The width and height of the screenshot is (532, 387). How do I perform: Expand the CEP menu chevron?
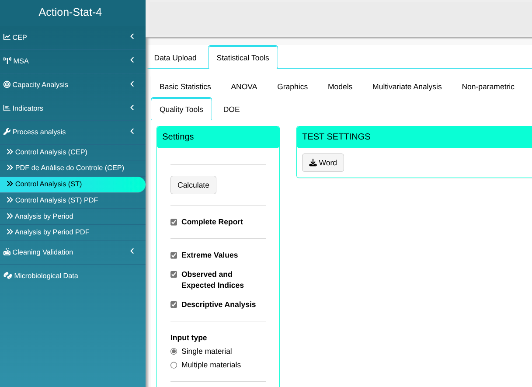[x=132, y=36]
